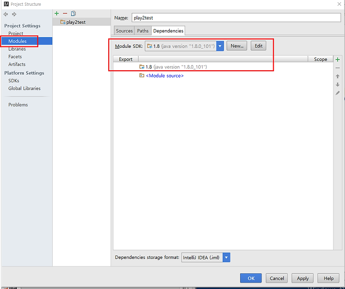Viewport: 345px width, 289px height.
Task: Copy the selected module icon
Action: click(73, 13)
